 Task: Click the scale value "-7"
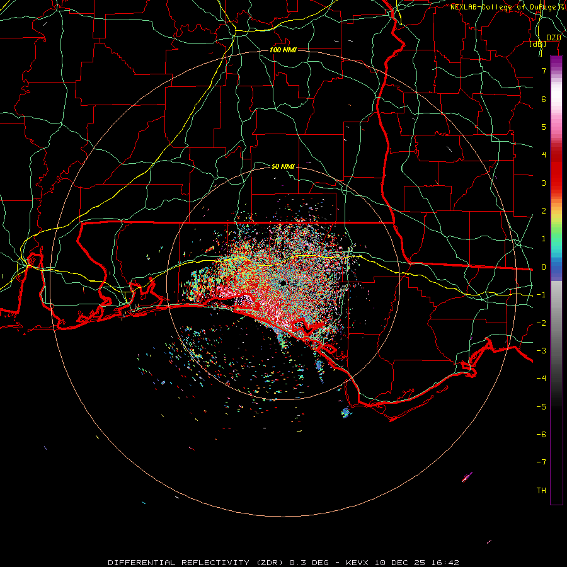pos(541,462)
